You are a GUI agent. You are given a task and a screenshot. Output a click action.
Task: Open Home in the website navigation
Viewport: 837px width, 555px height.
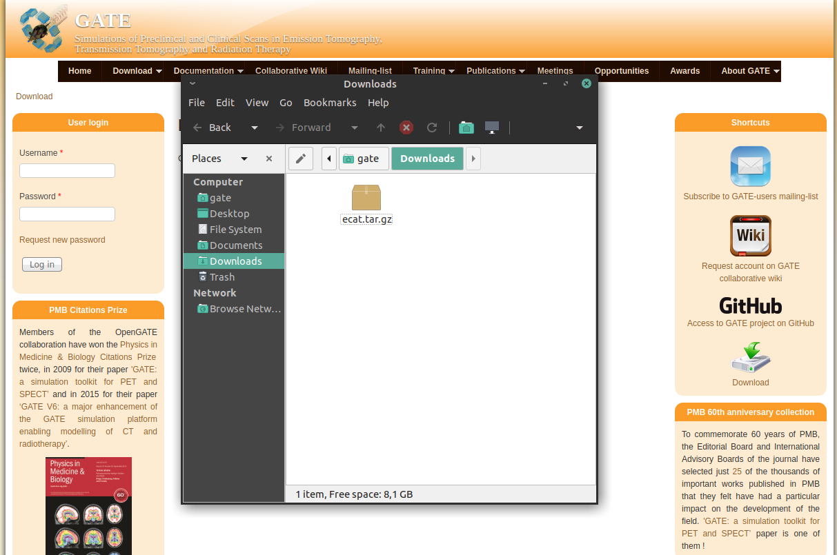80,71
